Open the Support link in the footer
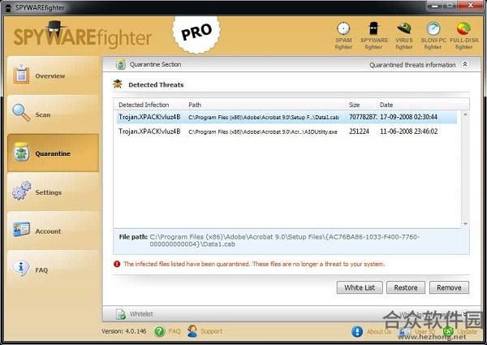This screenshot has width=487, height=345. [x=211, y=331]
